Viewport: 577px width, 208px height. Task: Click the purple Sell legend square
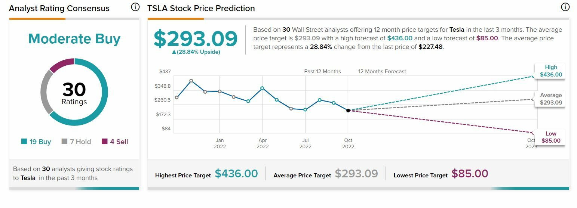tap(105, 142)
